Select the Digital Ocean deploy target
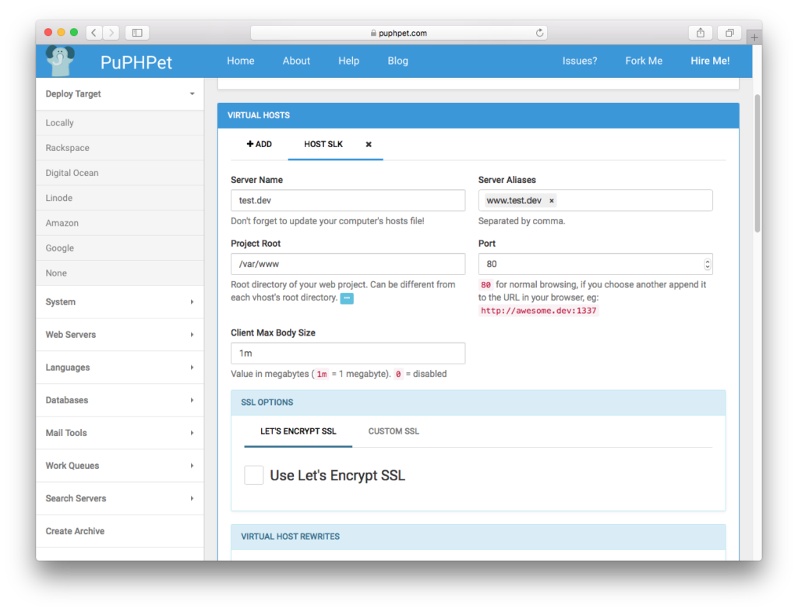 (120, 173)
